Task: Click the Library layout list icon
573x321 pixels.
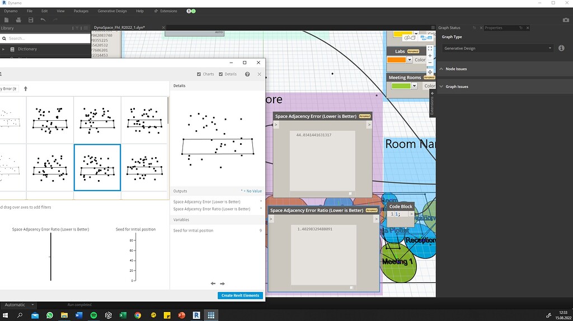Action: tap(86, 28)
